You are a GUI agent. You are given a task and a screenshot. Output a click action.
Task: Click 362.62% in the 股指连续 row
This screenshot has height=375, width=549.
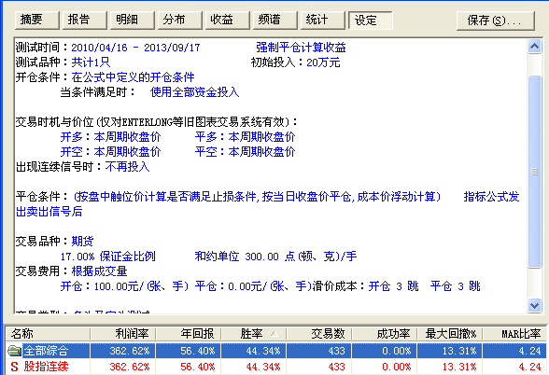130,367
